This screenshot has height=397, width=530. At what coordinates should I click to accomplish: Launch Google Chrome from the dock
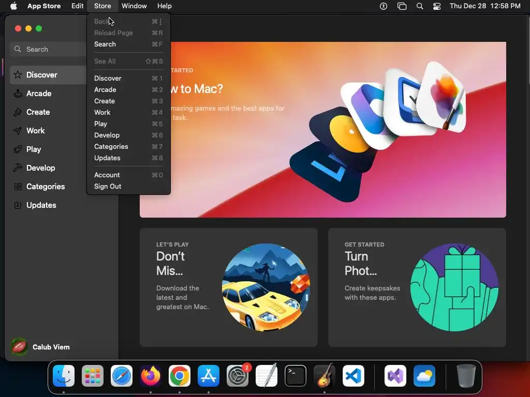tap(180, 376)
